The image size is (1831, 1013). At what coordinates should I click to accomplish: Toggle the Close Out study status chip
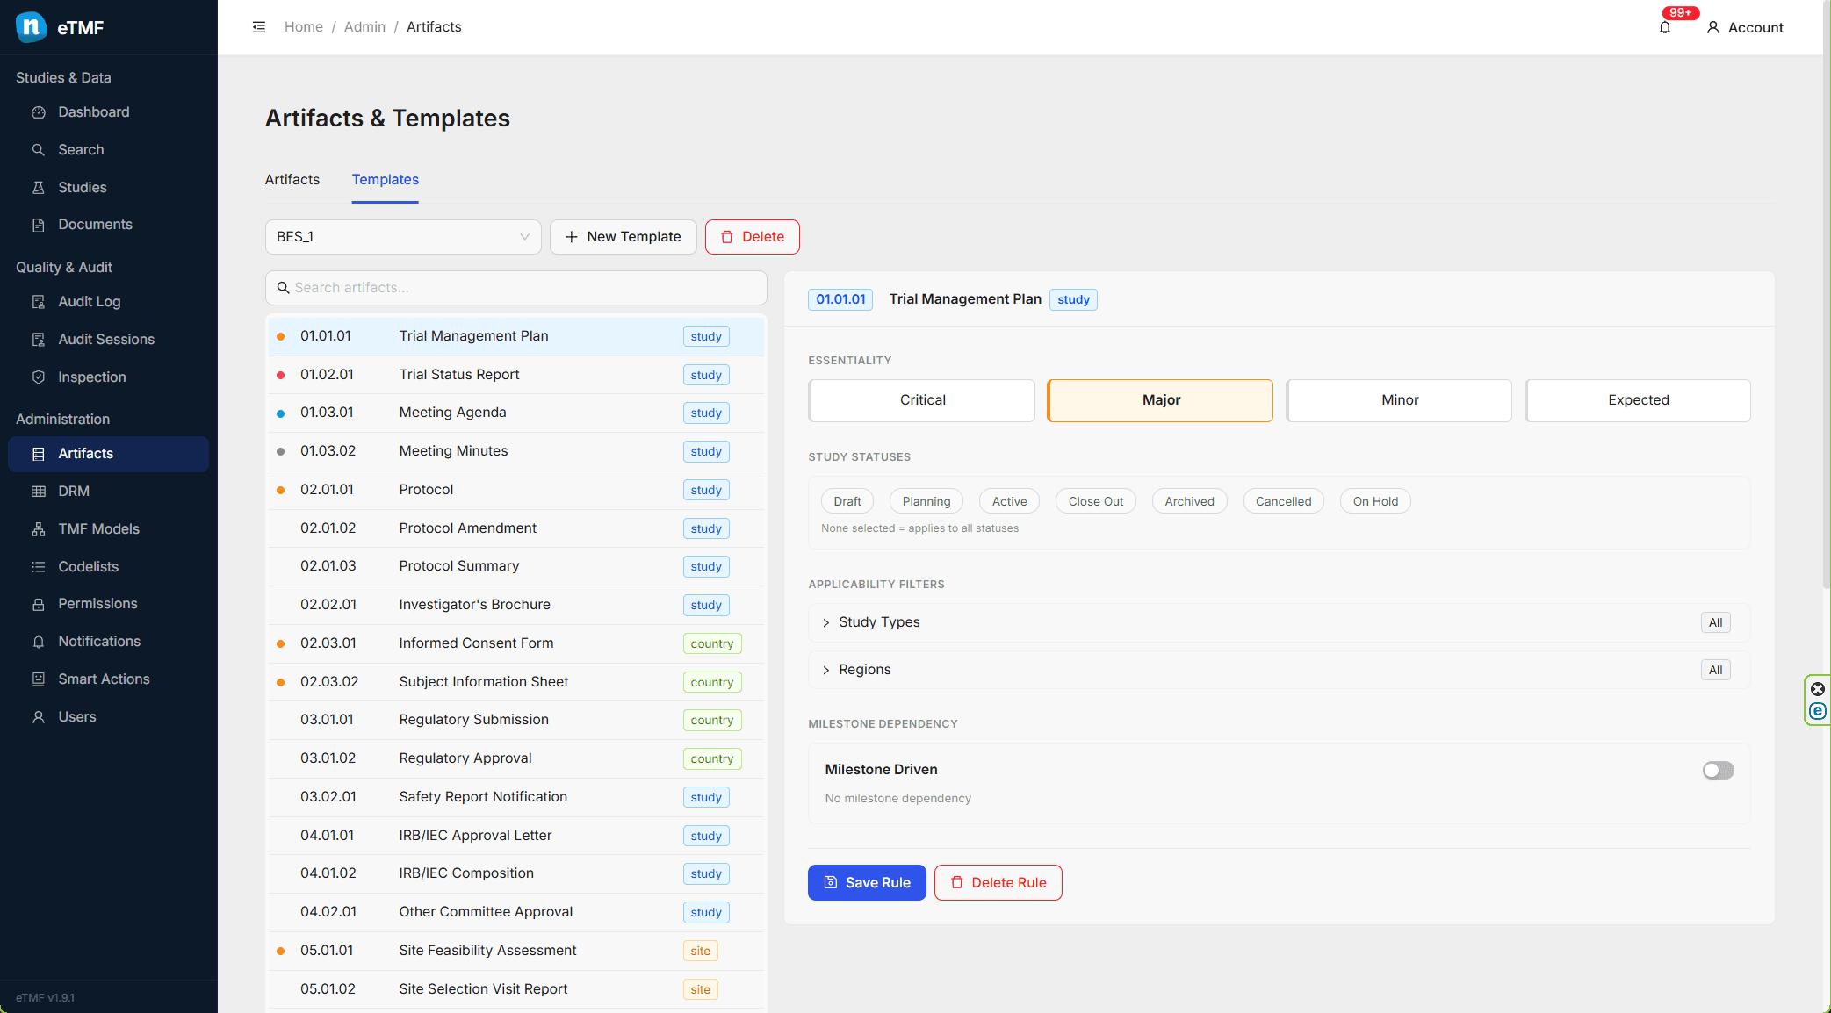click(1096, 501)
